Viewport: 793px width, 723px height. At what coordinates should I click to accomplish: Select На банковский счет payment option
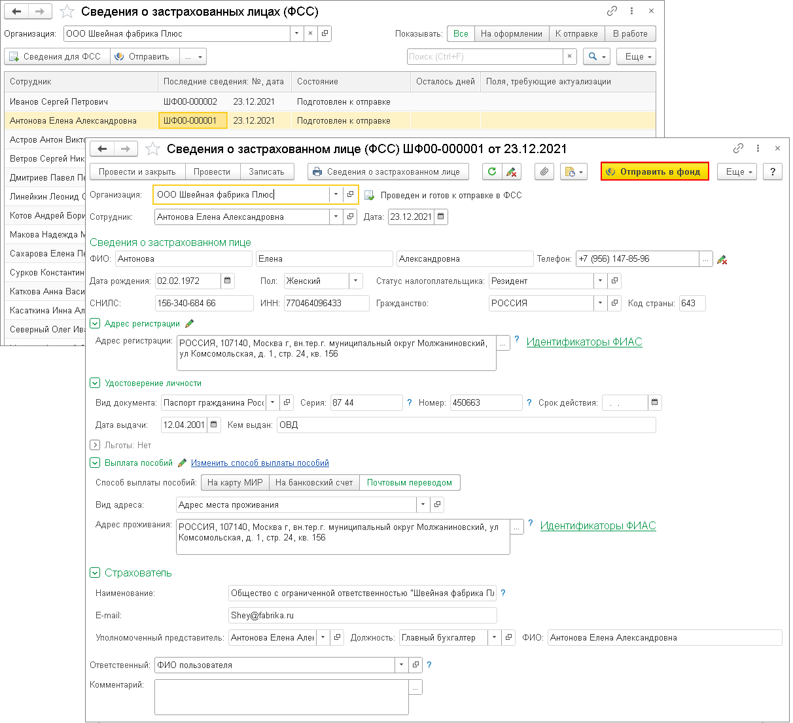click(x=314, y=482)
